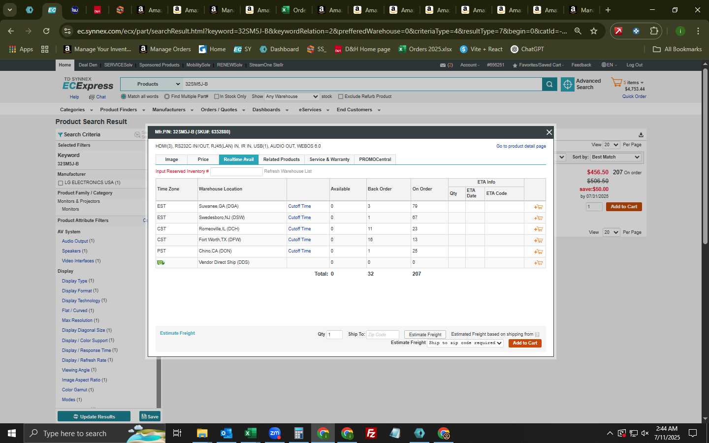
Task: Close the product availability popup
Action: click(549, 132)
